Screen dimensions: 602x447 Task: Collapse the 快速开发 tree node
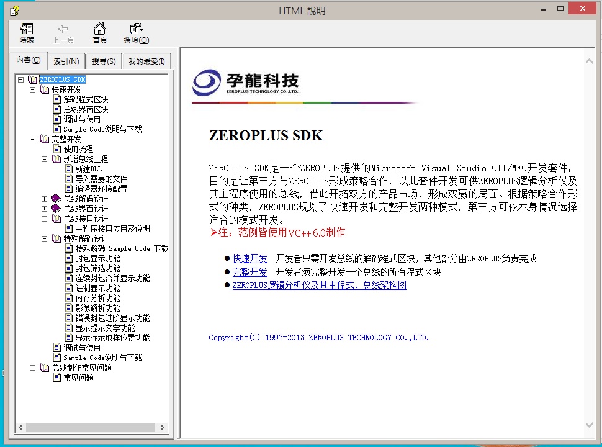point(33,89)
